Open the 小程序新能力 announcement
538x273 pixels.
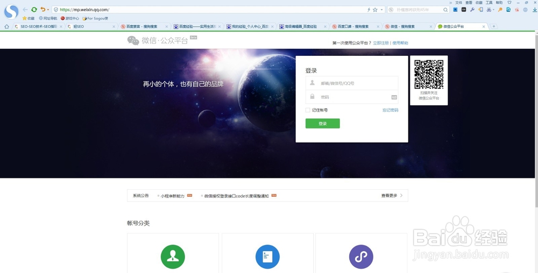click(x=173, y=196)
